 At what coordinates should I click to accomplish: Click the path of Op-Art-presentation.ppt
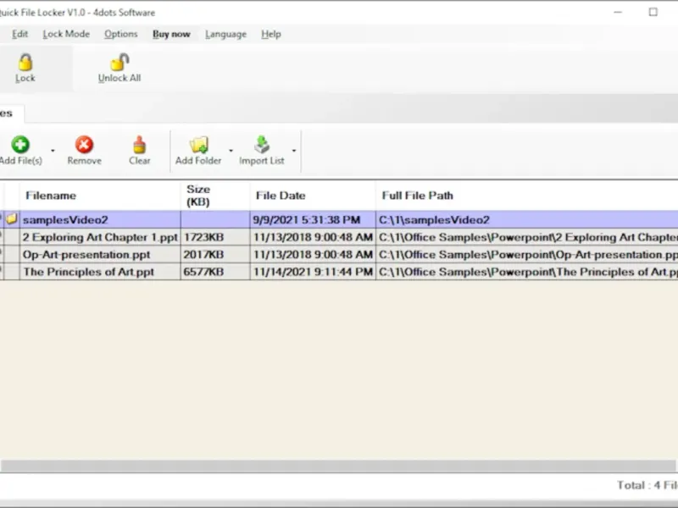[526, 255]
